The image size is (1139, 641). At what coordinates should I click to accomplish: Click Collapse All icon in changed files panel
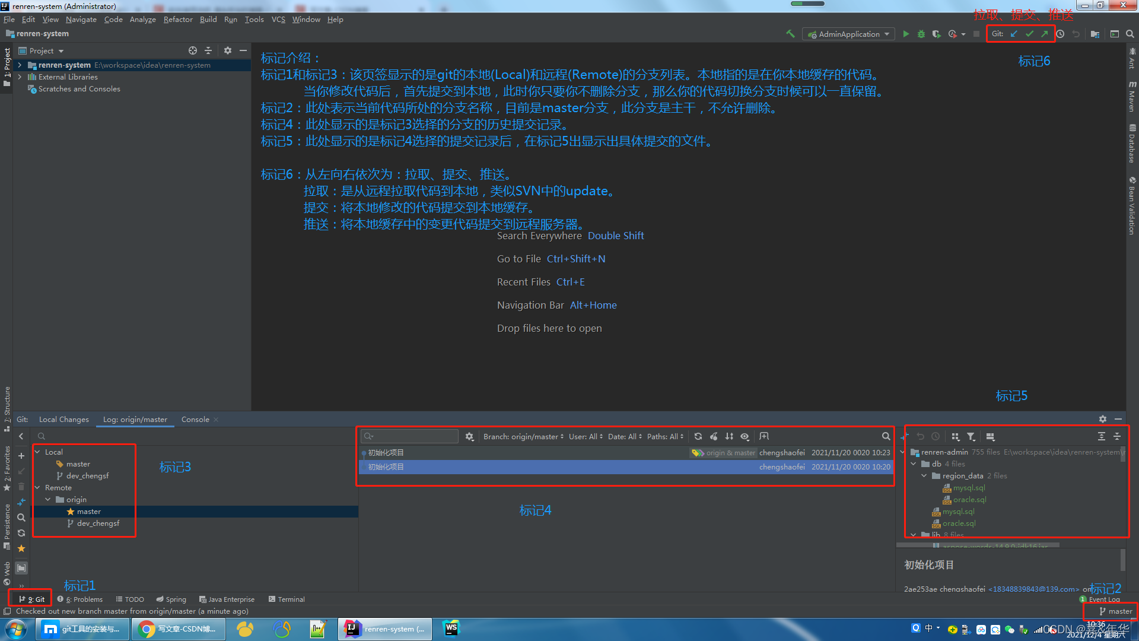1117,436
